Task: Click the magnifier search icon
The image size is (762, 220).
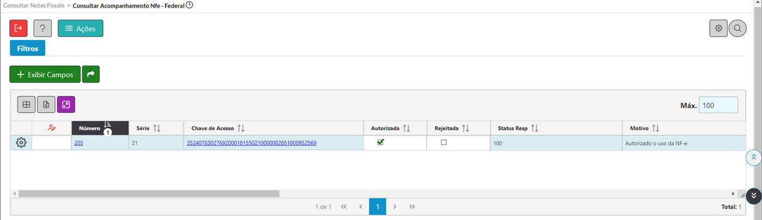Action: [737, 28]
